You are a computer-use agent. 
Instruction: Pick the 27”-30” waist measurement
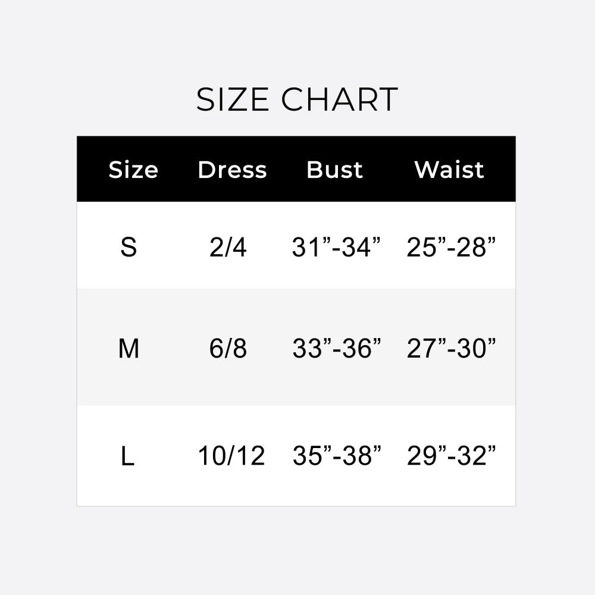click(451, 349)
